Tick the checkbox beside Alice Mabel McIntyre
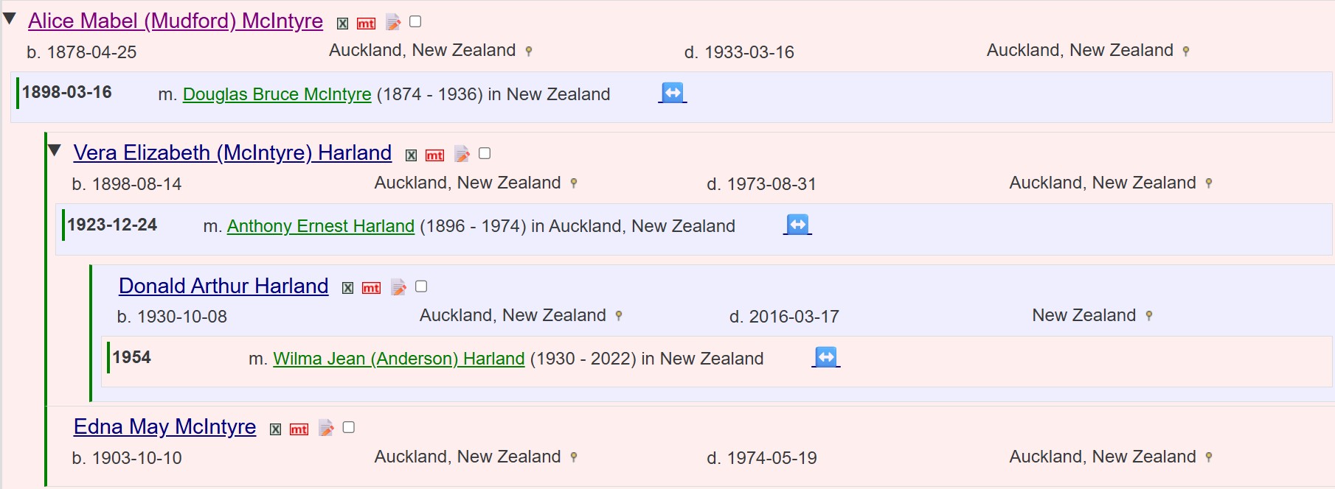 click(415, 22)
